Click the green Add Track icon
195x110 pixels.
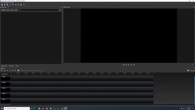[2, 71]
